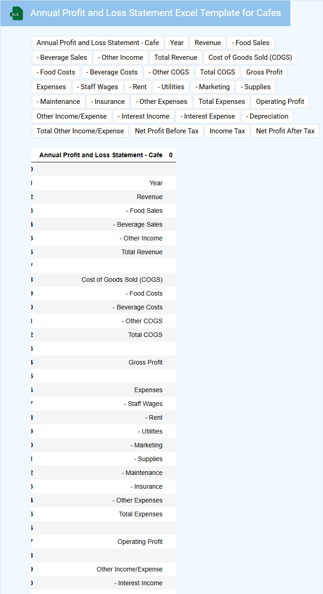Select the 'Year' tag chip

point(177,43)
